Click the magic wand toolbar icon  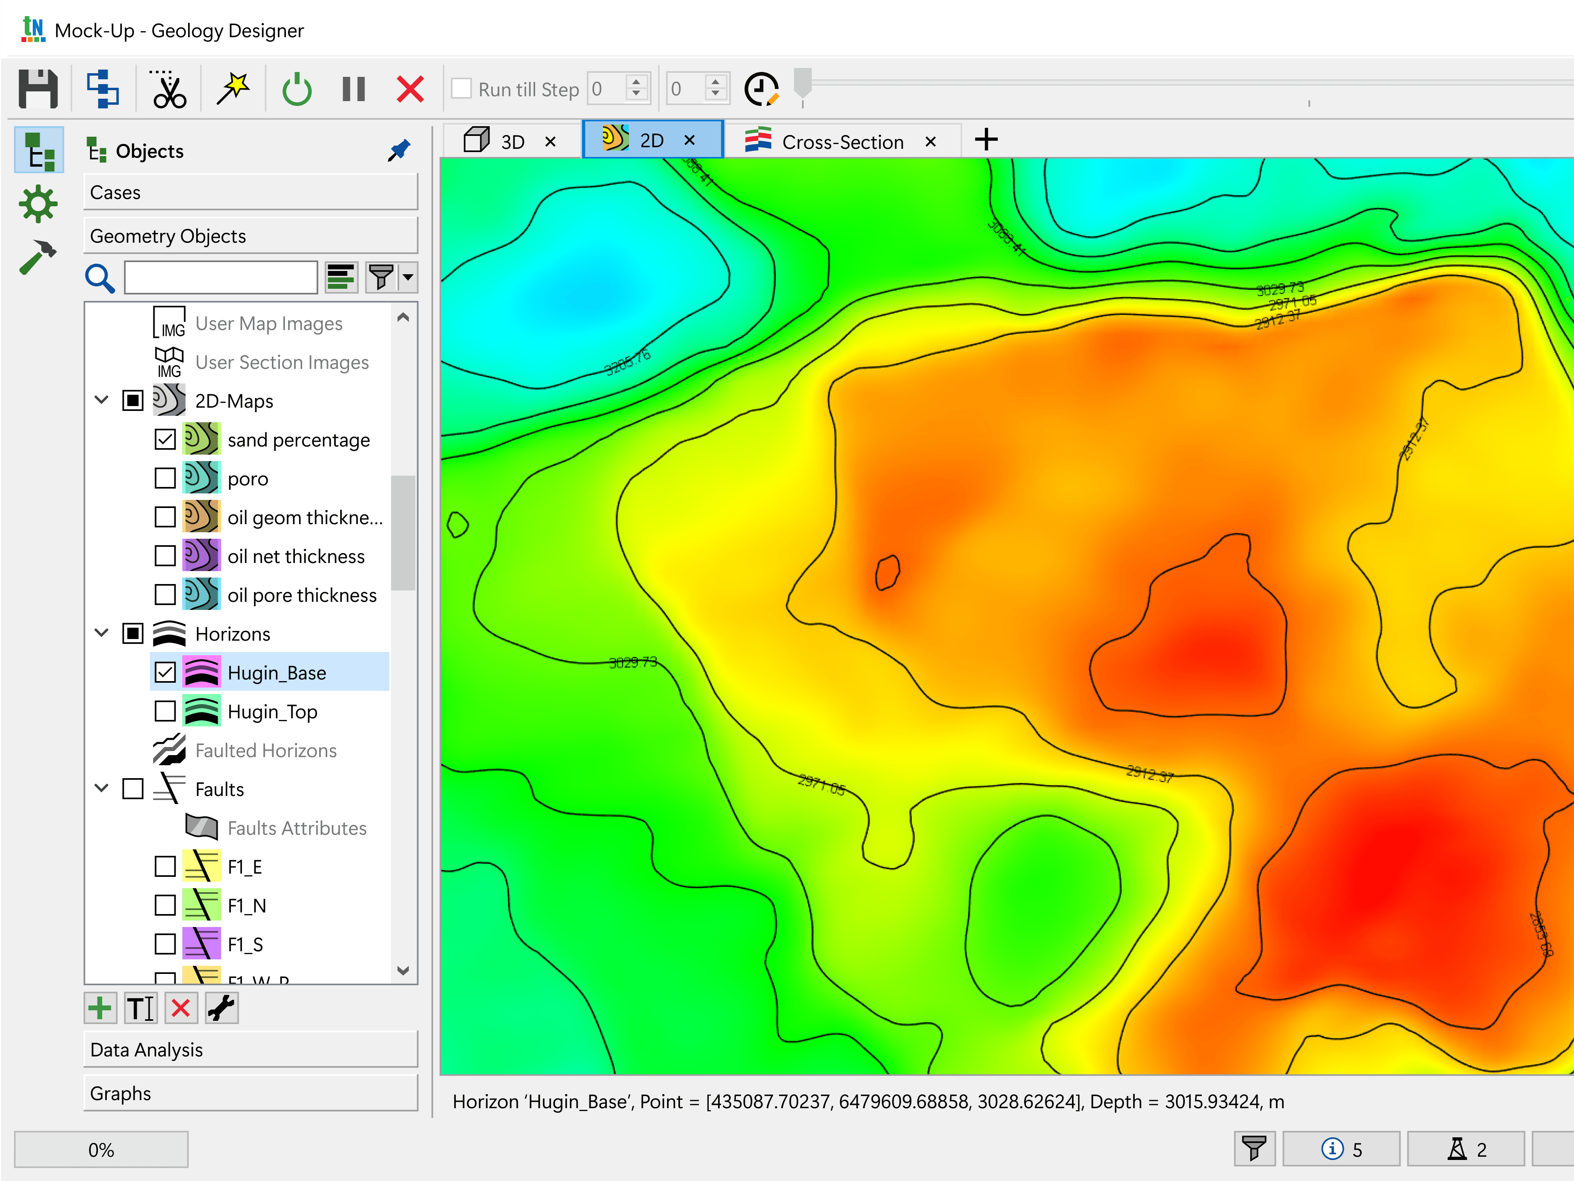[233, 89]
